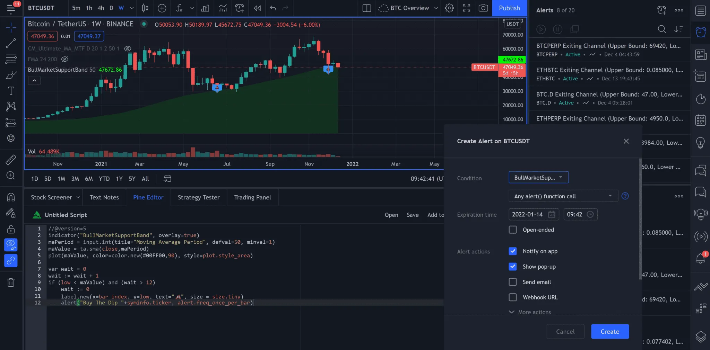This screenshot has height=350, width=710.
Task: Open the Bar Replay rewind icon
Action: (x=257, y=8)
